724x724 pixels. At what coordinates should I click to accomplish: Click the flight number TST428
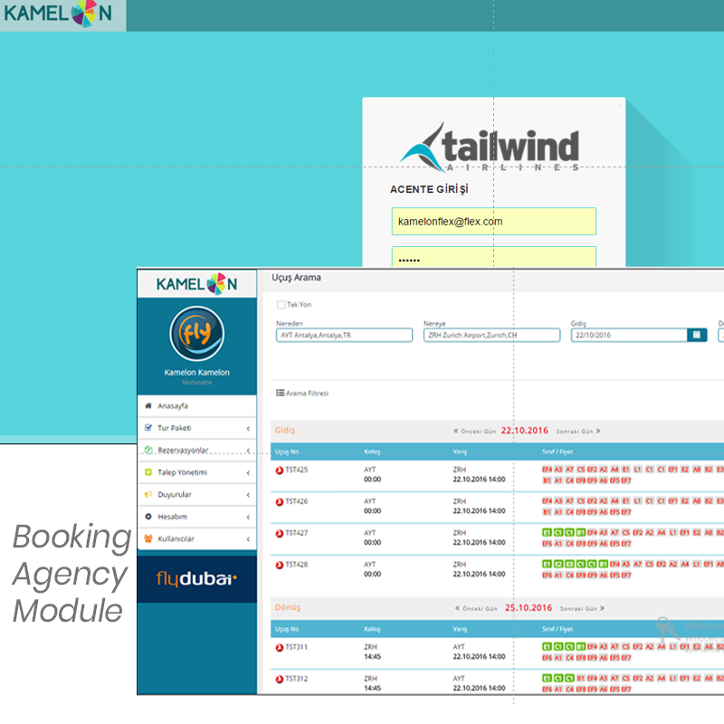pos(297,565)
